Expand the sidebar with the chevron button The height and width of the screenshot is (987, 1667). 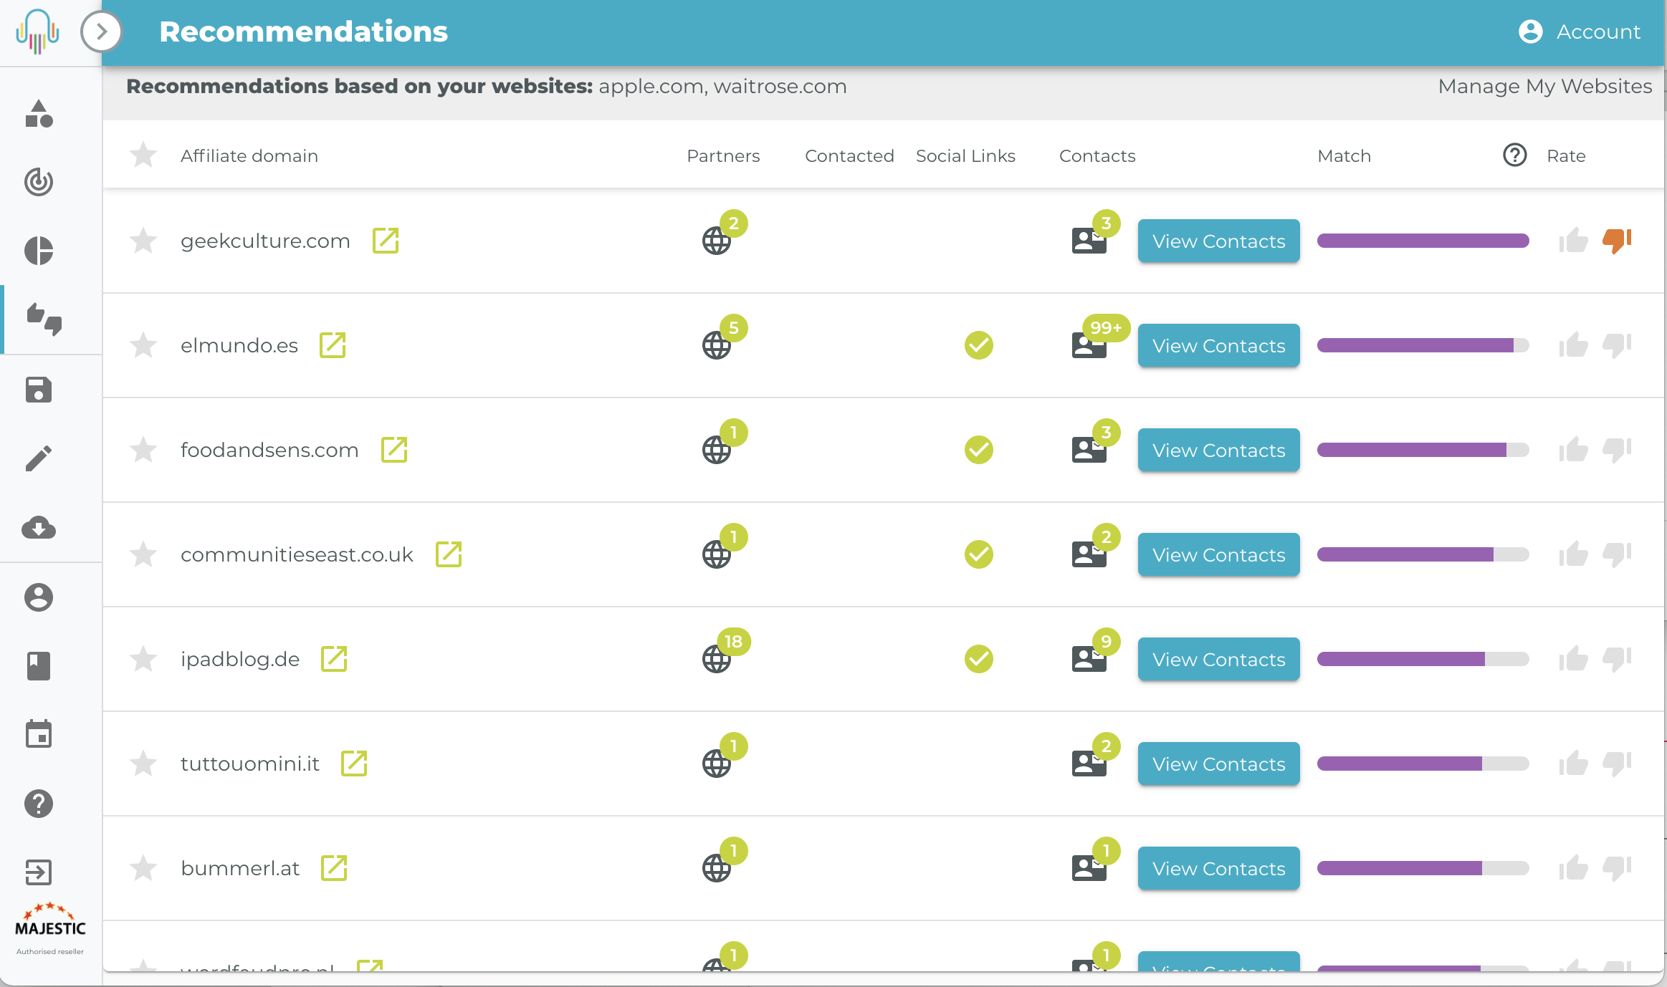click(x=101, y=32)
